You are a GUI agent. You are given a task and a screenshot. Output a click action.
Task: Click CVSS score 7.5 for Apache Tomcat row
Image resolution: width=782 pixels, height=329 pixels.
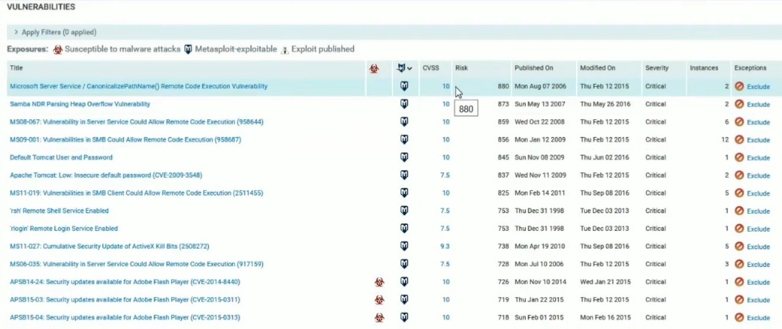(x=445, y=175)
